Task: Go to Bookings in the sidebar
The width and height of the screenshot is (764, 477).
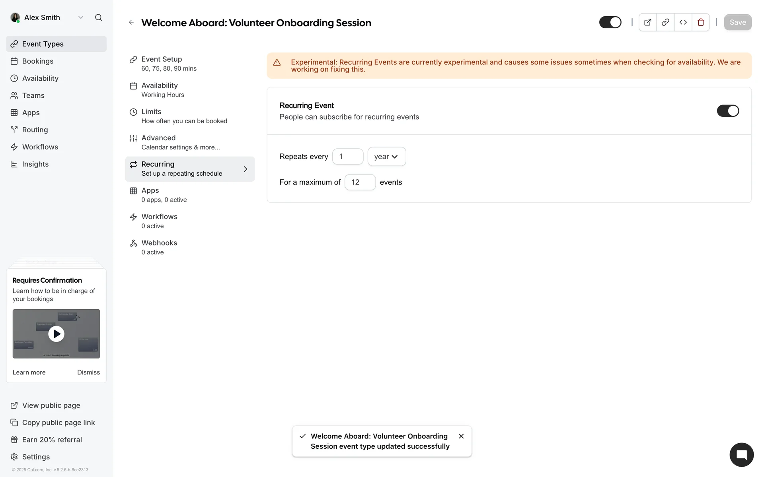Action: (x=38, y=61)
